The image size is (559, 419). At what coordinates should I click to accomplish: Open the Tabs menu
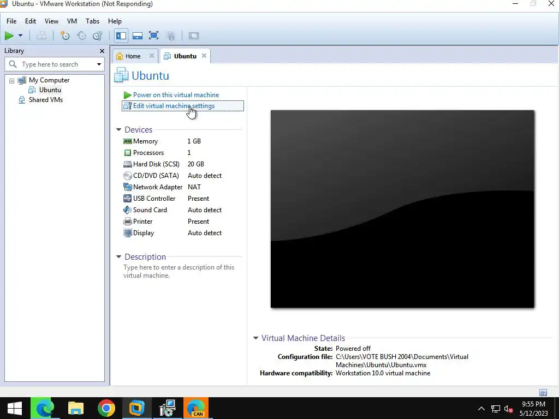click(92, 21)
